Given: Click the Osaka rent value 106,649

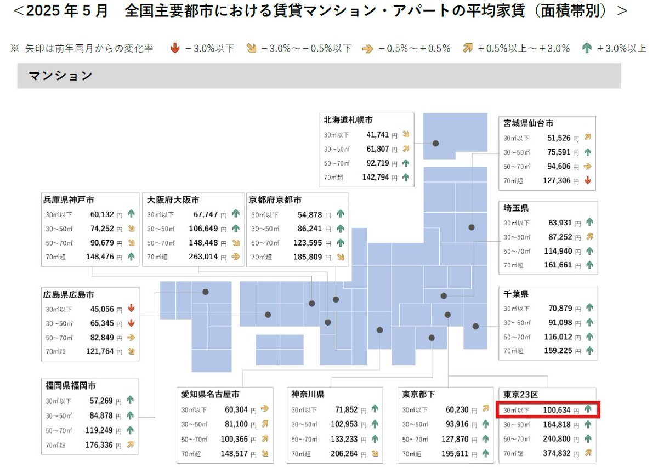Looking at the screenshot, I should coord(205,229).
